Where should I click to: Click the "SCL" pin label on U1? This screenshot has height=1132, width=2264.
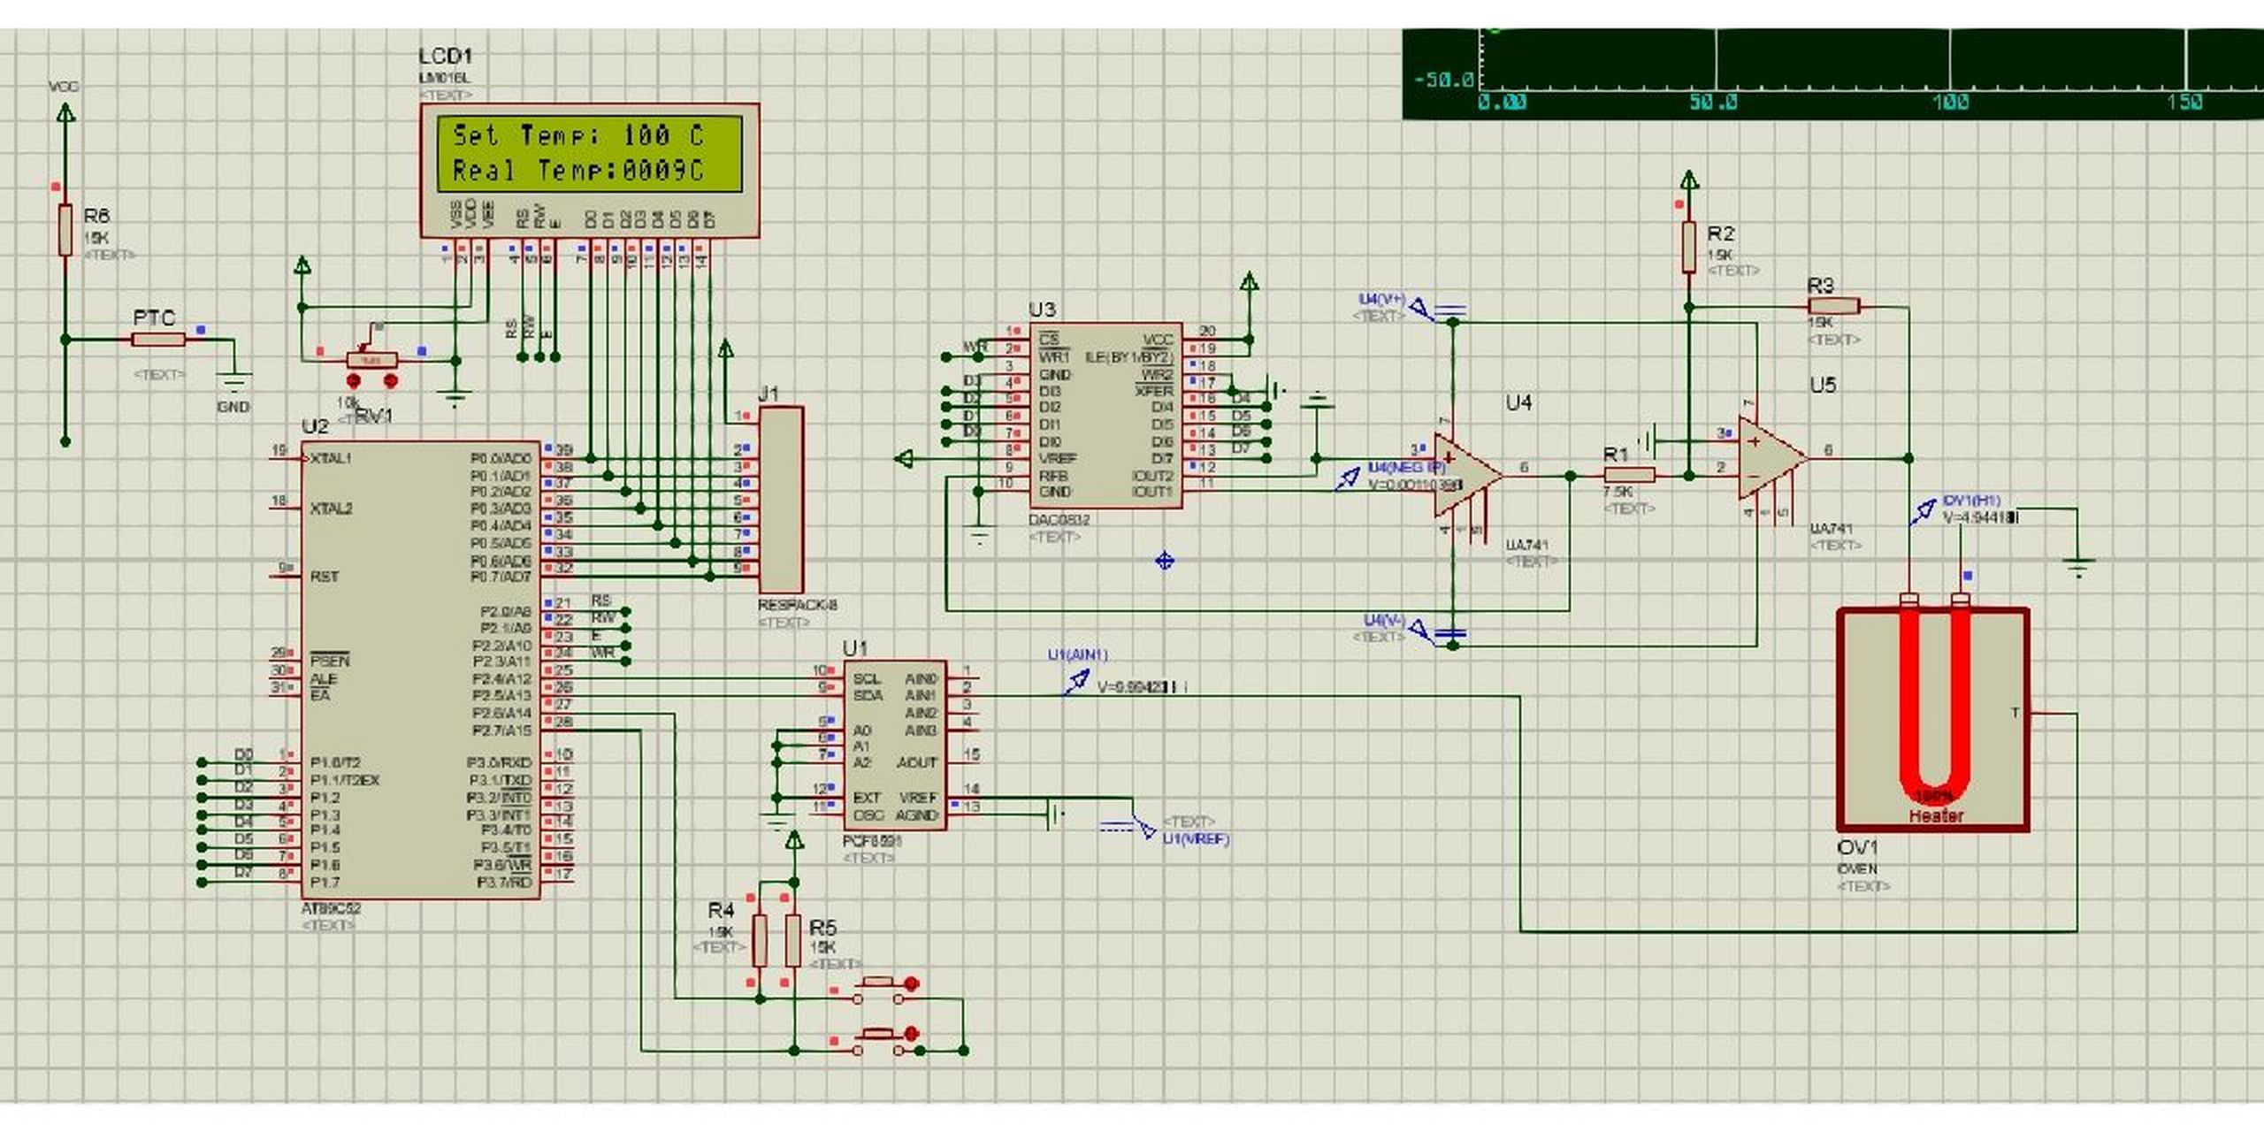pos(867,678)
